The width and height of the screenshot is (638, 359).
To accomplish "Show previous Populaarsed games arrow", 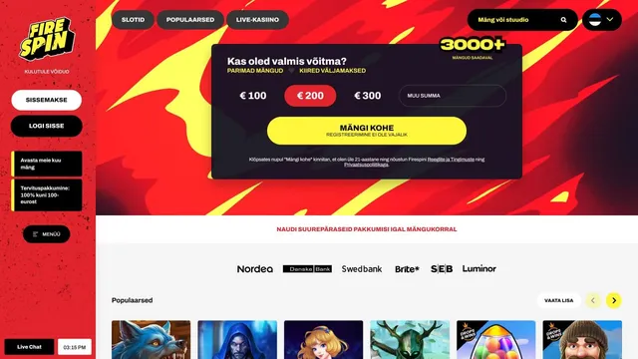I will tap(593, 300).
